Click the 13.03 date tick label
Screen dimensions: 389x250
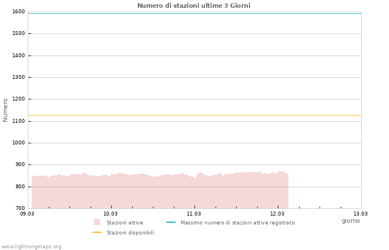361,213
